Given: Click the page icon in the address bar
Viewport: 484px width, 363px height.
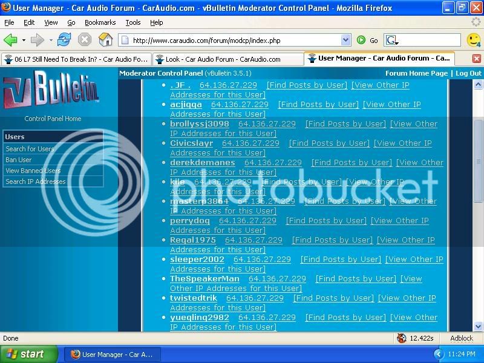Looking at the screenshot, I should [x=125, y=41].
